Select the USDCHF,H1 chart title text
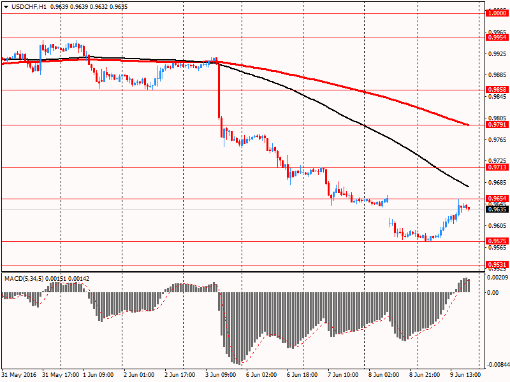Image resolution: width=510 pixels, height=382 pixels. pyautogui.click(x=29, y=7)
